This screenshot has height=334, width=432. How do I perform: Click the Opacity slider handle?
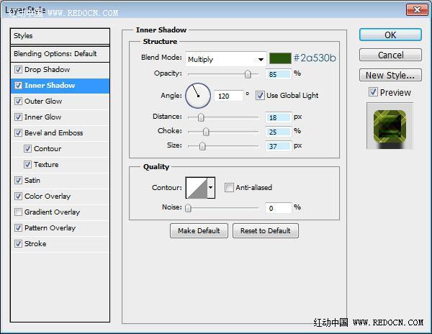pyautogui.click(x=248, y=74)
